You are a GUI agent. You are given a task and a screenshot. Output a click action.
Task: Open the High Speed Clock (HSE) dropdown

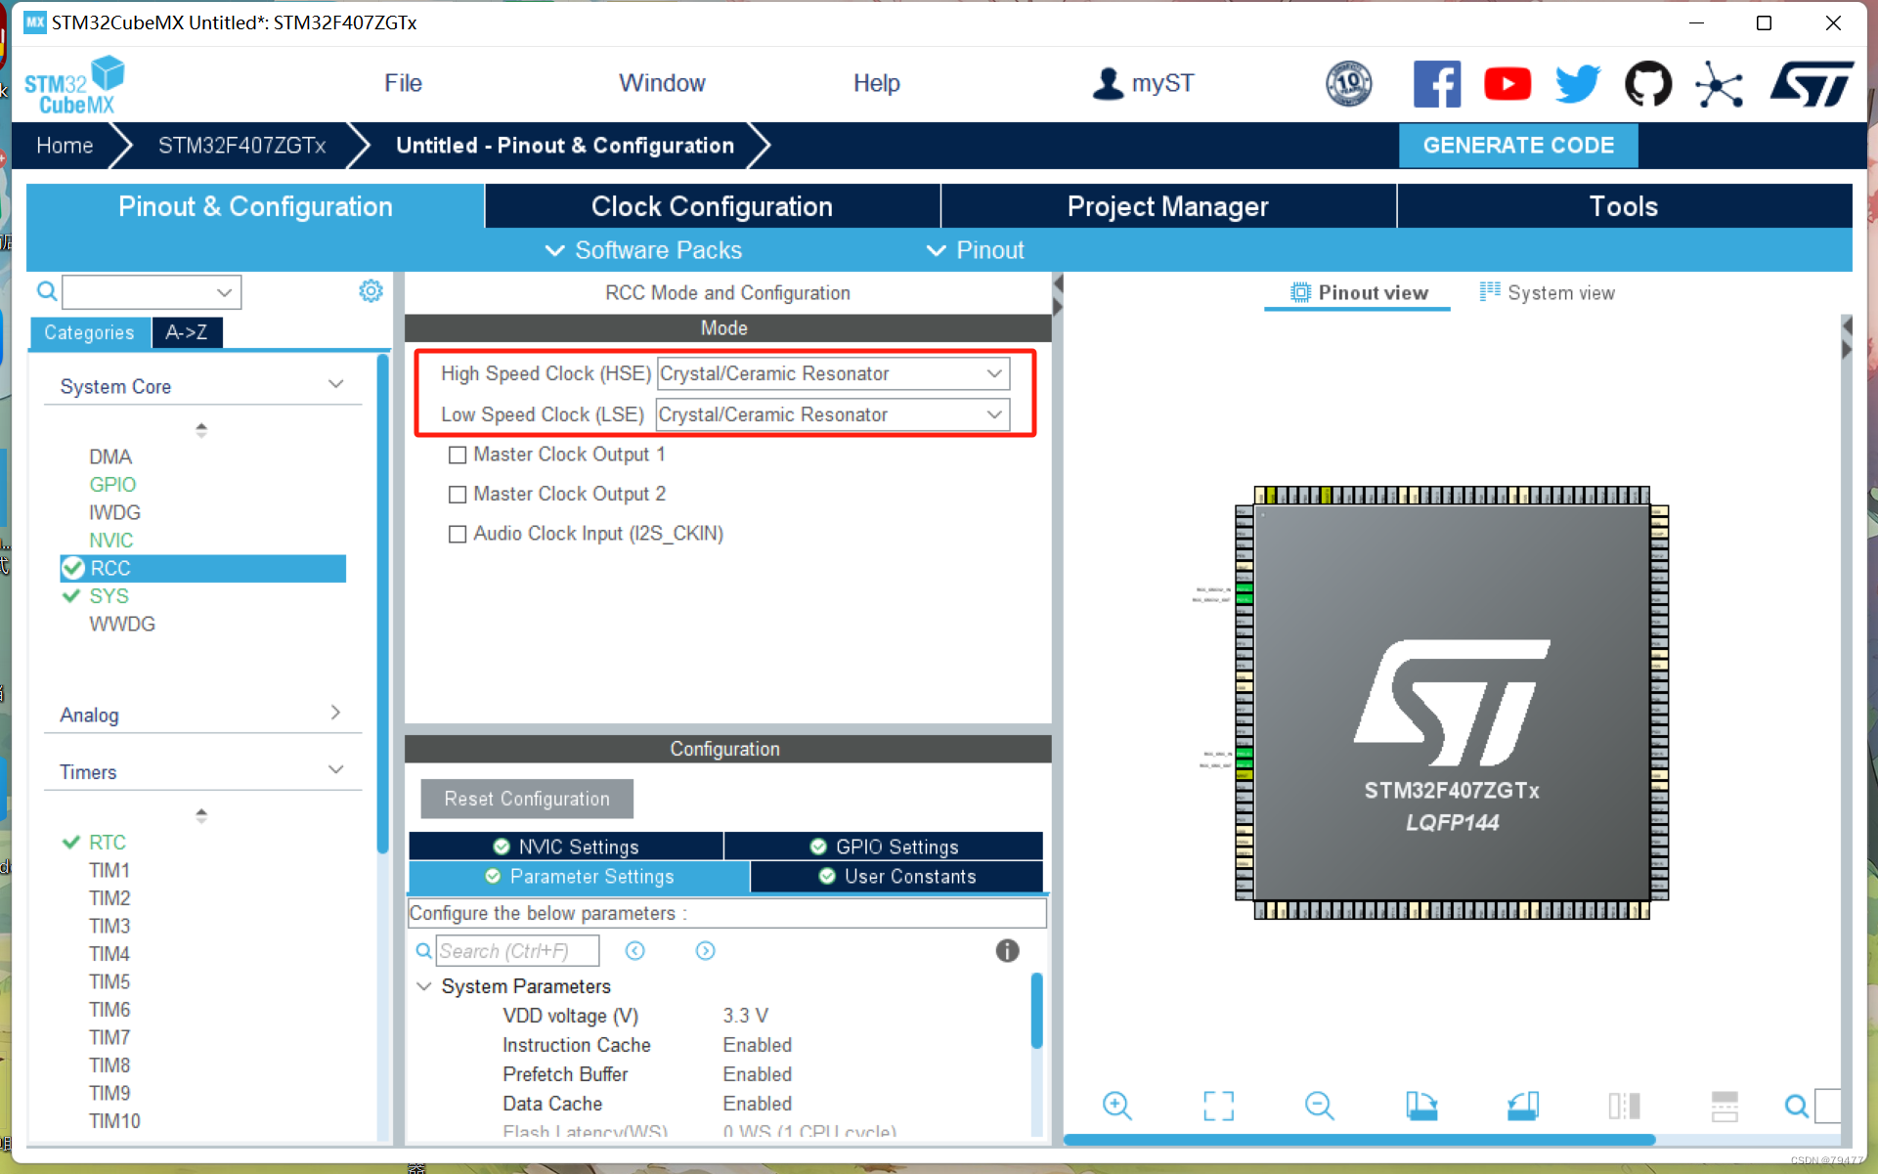click(x=993, y=373)
